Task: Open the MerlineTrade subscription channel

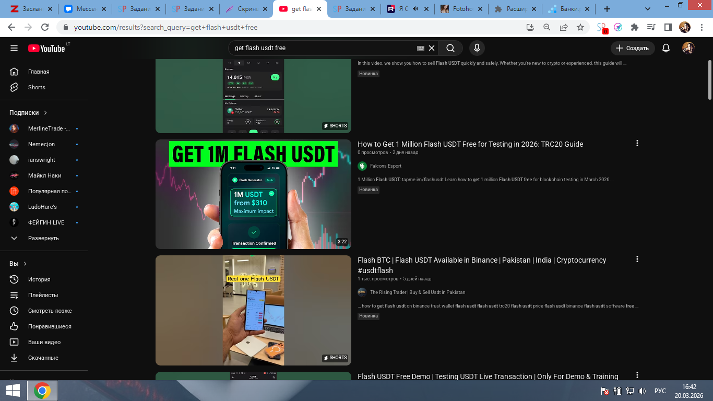Action: [44, 128]
